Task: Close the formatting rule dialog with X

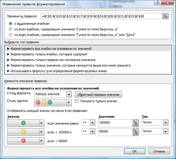Action: [167, 3]
